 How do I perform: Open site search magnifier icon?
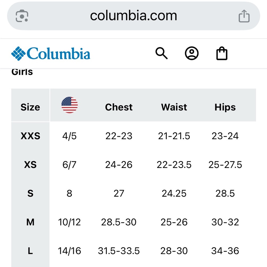tap(162, 53)
